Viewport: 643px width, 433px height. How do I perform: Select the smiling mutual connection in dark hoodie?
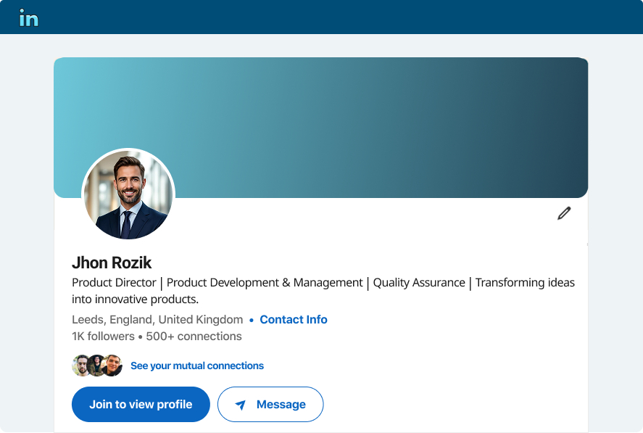pyautogui.click(x=113, y=366)
